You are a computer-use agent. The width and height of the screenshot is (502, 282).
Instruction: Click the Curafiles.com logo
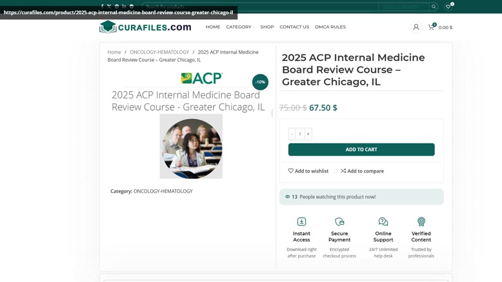[x=145, y=27]
